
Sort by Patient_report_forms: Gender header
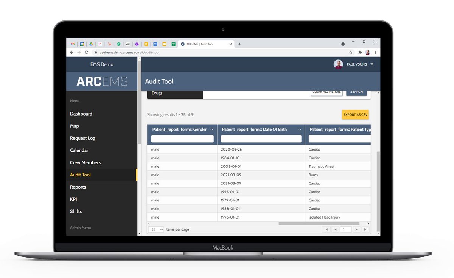(179, 130)
